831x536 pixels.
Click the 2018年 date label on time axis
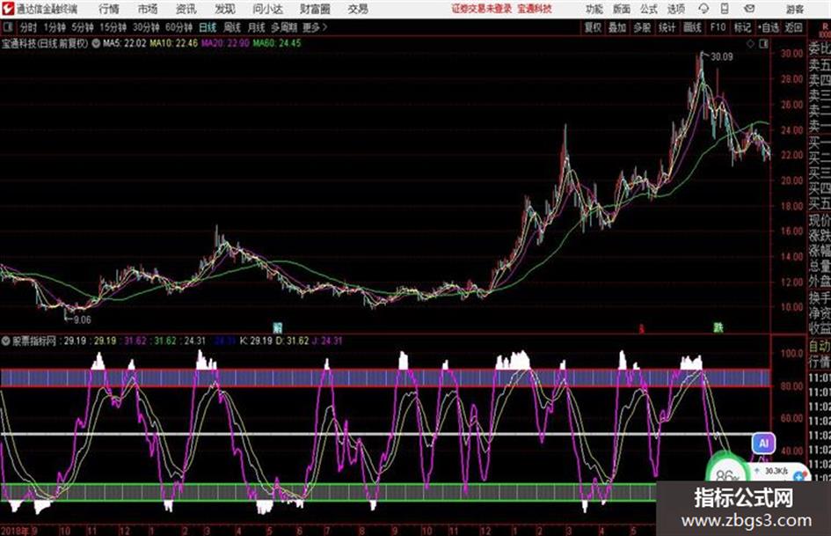15,530
